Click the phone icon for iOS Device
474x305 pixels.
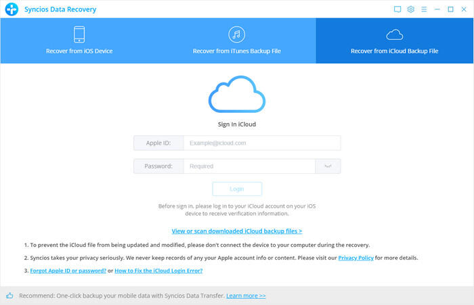79,34
